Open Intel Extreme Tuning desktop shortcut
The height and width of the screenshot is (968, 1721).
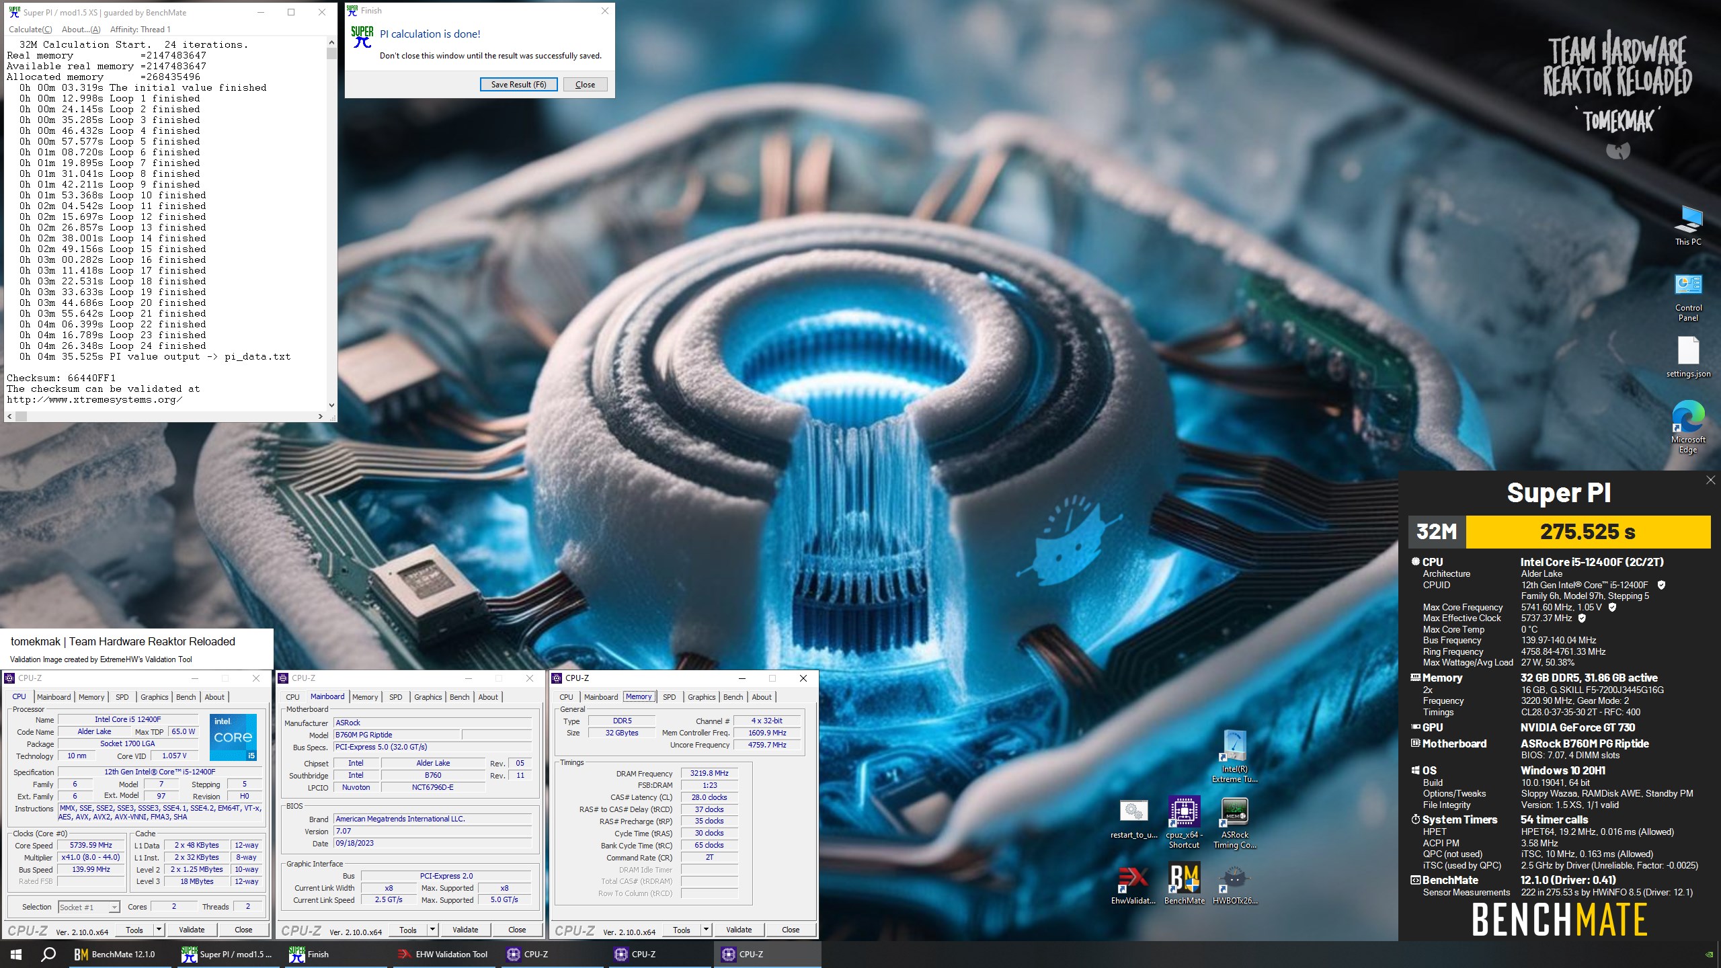click(x=1234, y=756)
